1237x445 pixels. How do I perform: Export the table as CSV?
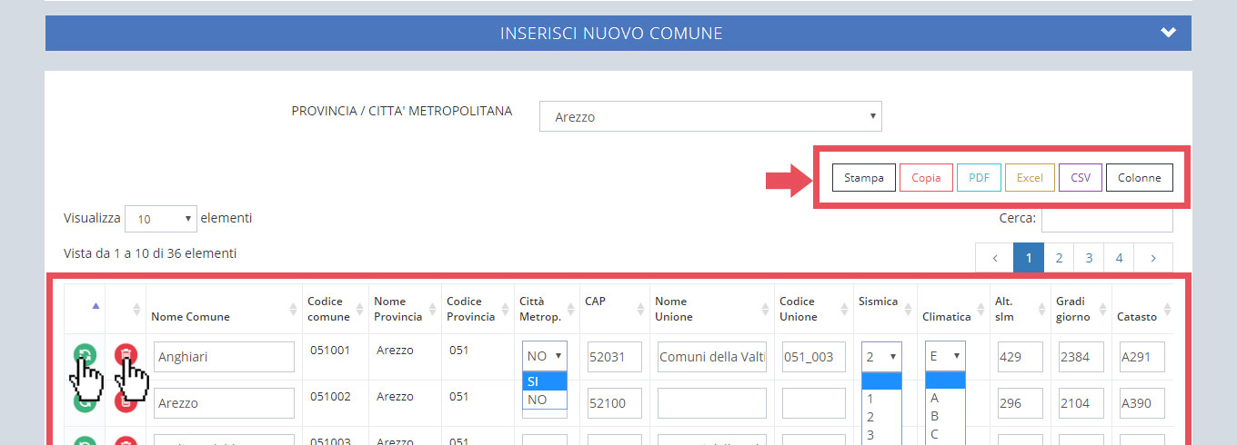1081,178
